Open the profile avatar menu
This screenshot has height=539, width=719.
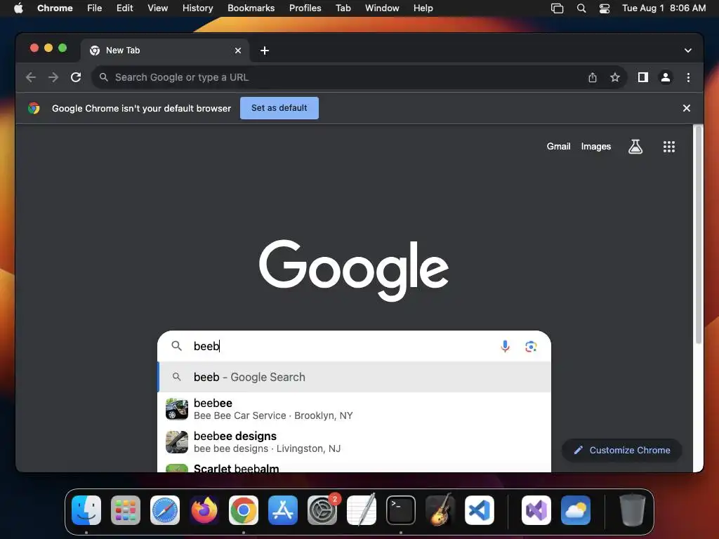[666, 77]
